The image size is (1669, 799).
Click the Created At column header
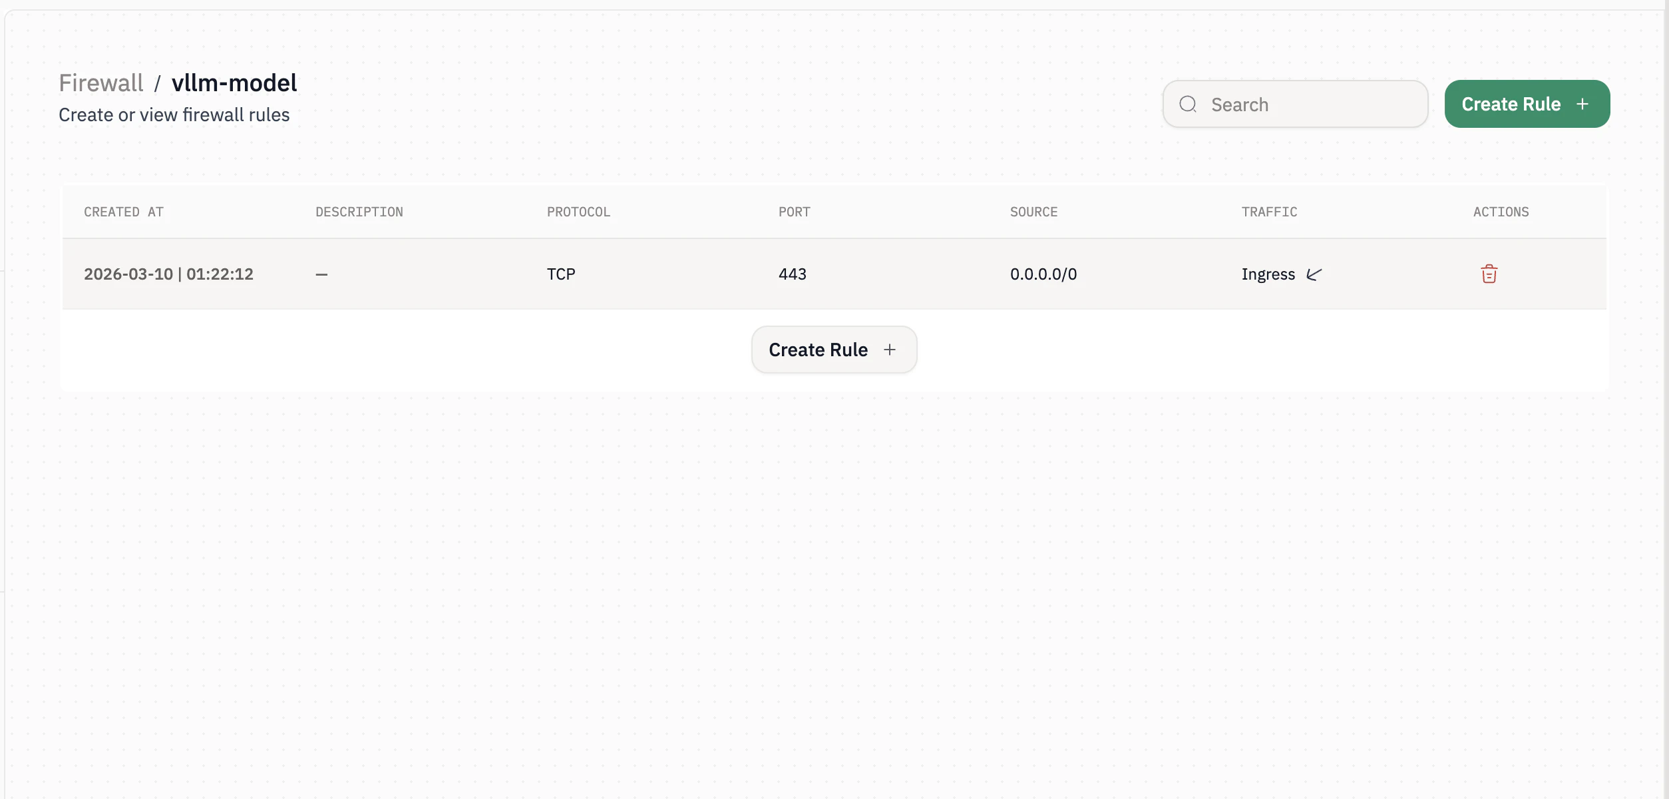(124, 212)
